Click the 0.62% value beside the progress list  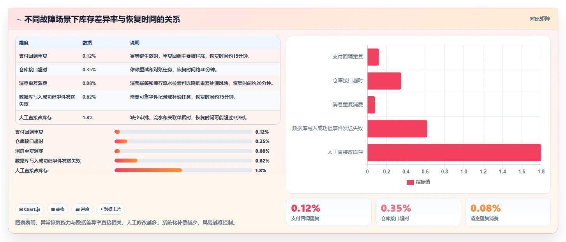point(262,161)
